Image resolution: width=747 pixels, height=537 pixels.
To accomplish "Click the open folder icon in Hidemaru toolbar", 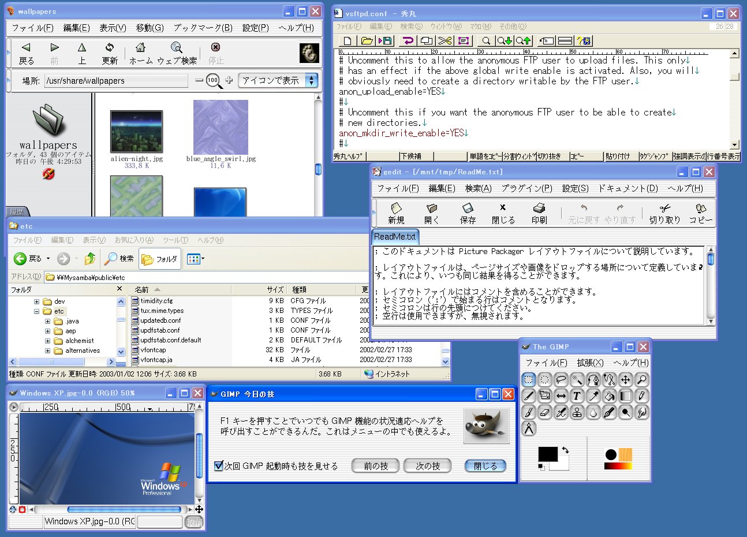I will coord(367,40).
